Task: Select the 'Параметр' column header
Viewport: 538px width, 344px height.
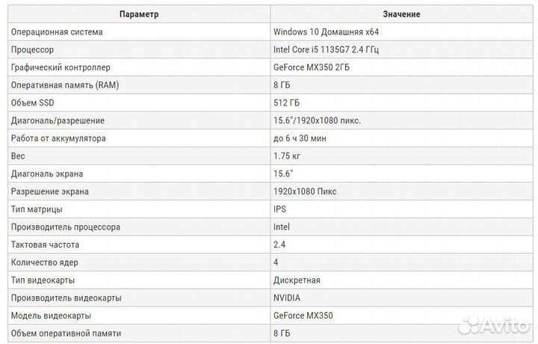Action: coord(139,14)
